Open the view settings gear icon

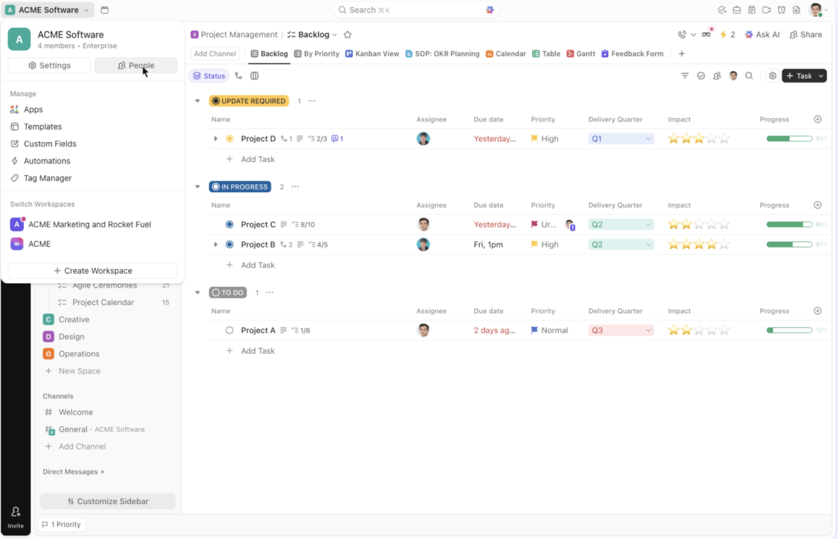[x=773, y=76]
